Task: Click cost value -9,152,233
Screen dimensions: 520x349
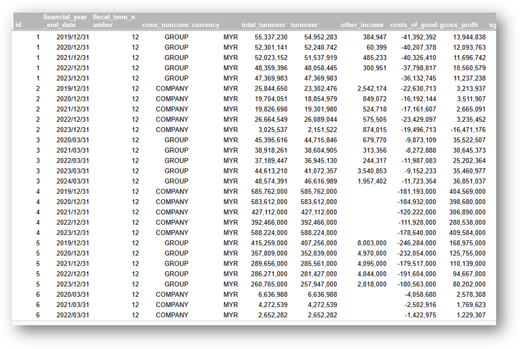Action: point(420,171)
